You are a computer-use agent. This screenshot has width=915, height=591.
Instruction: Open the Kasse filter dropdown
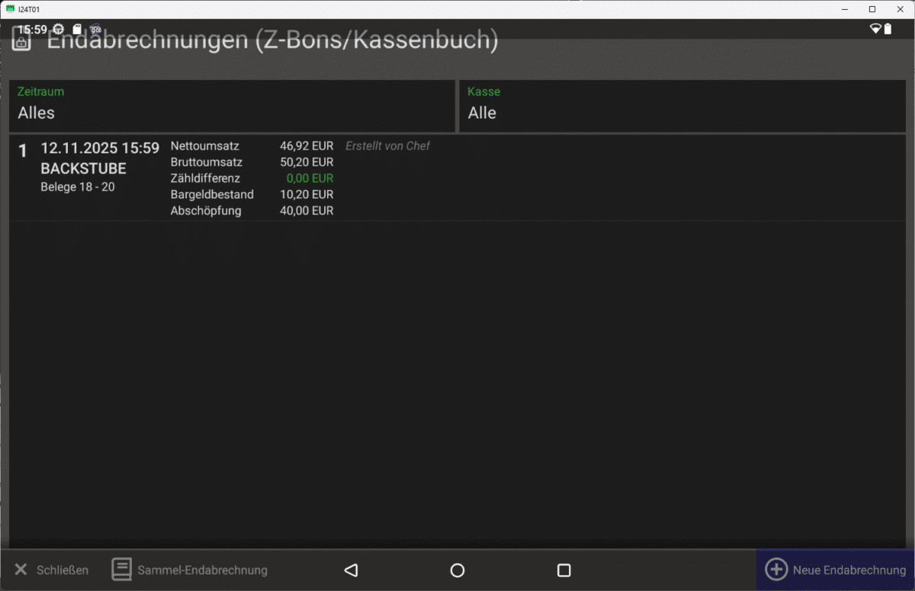pos(682,106)
